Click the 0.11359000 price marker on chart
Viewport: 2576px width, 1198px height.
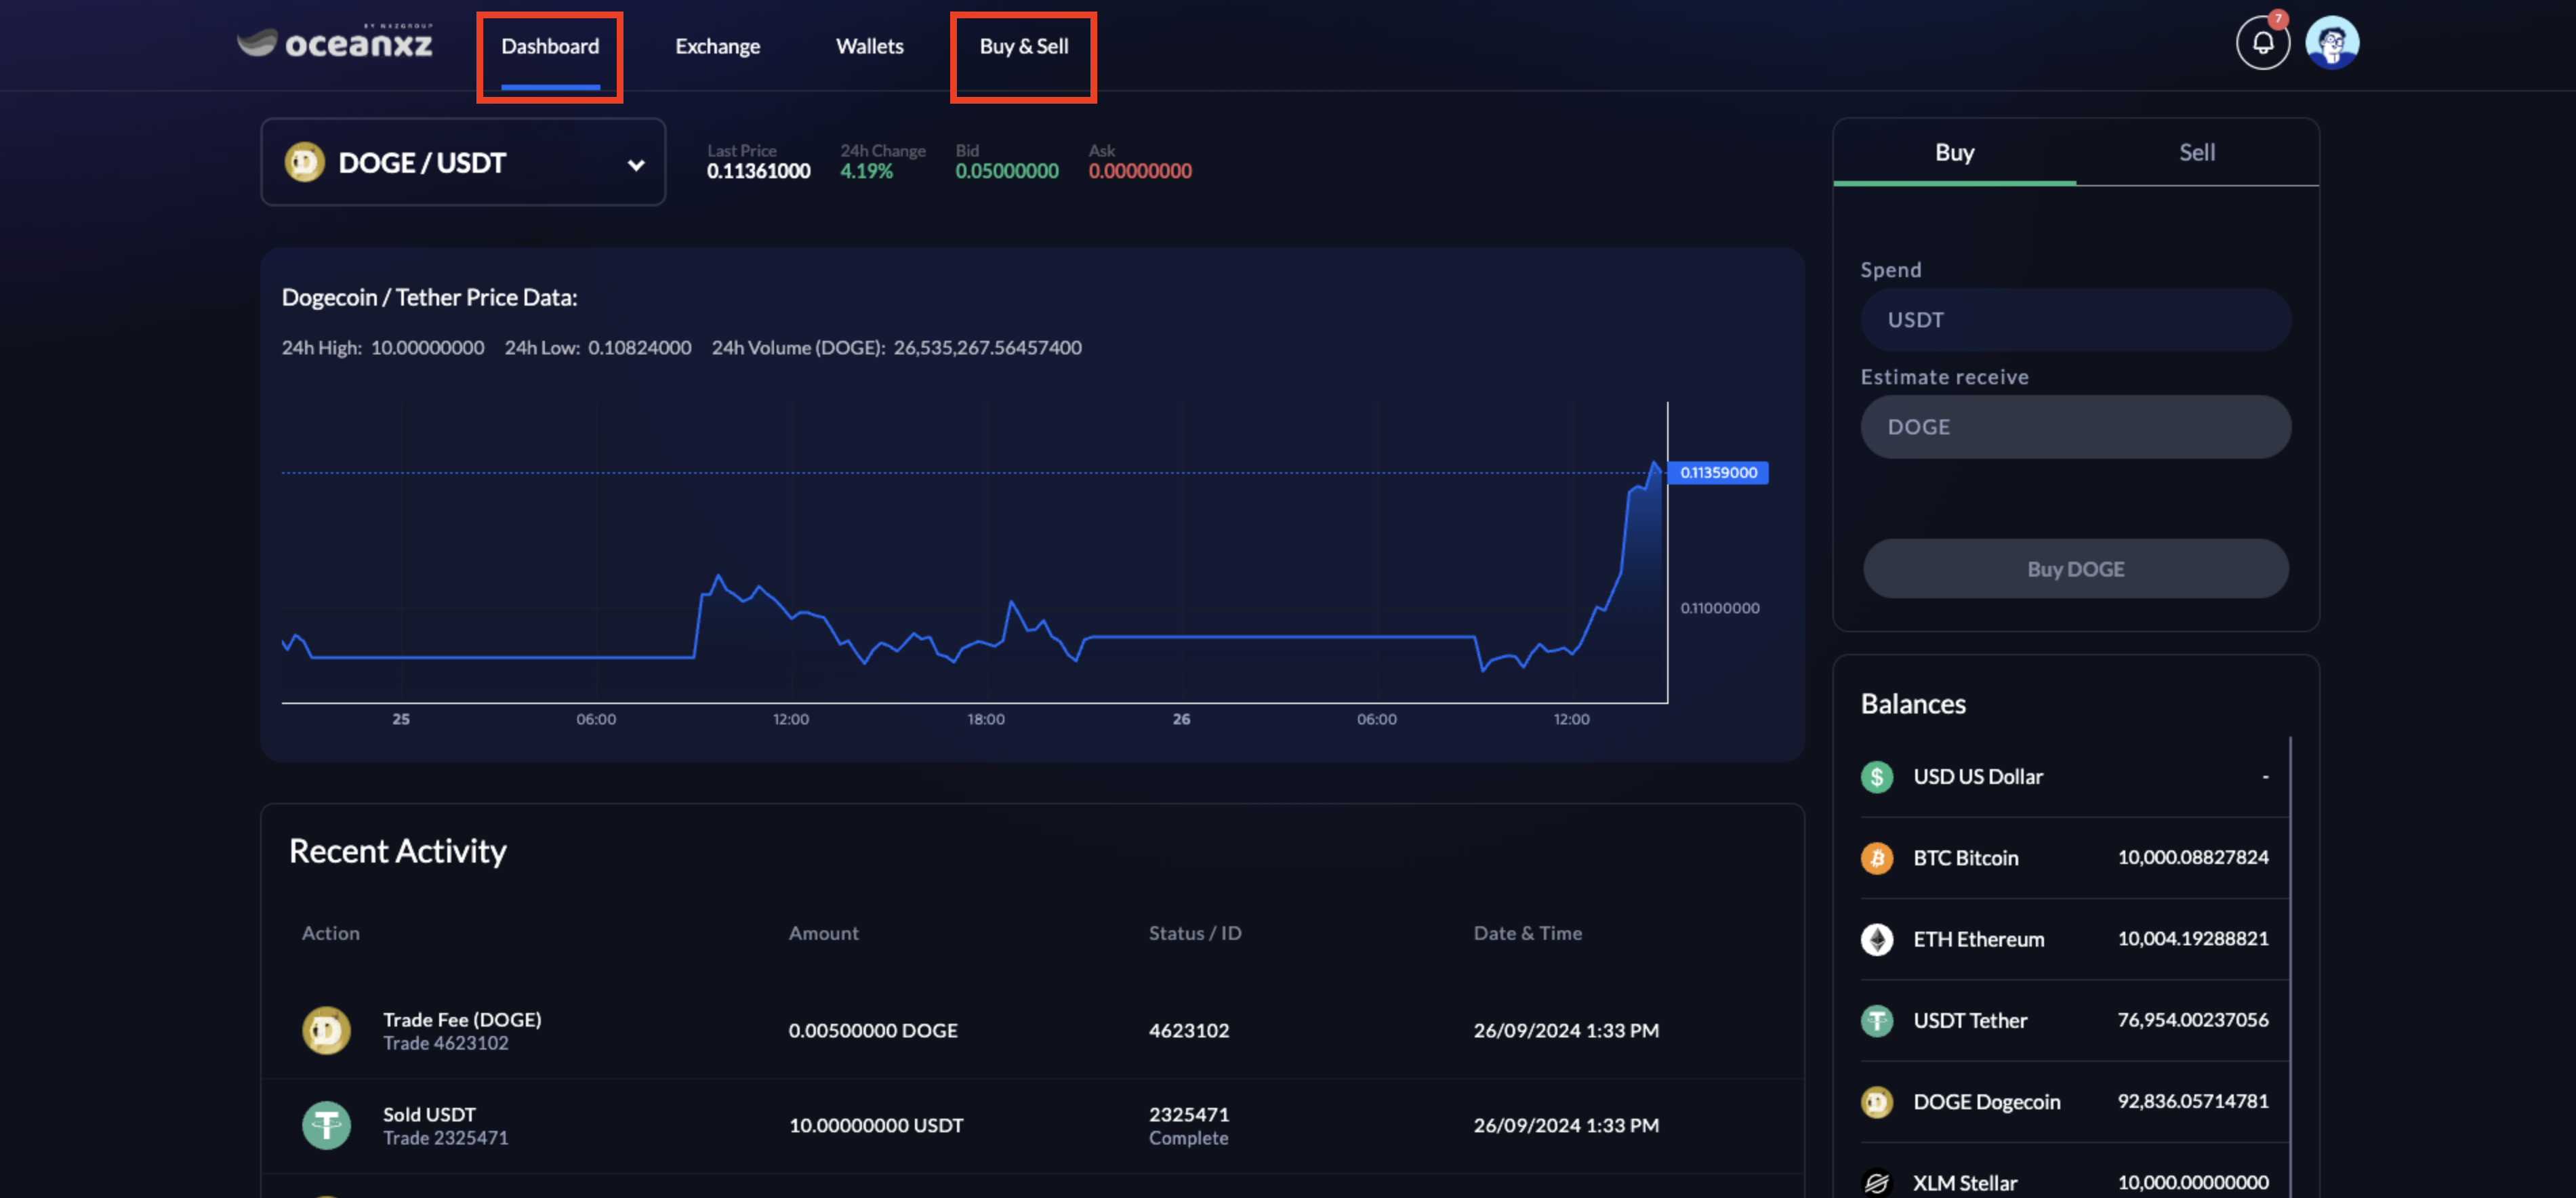[x=1717, y=472]
